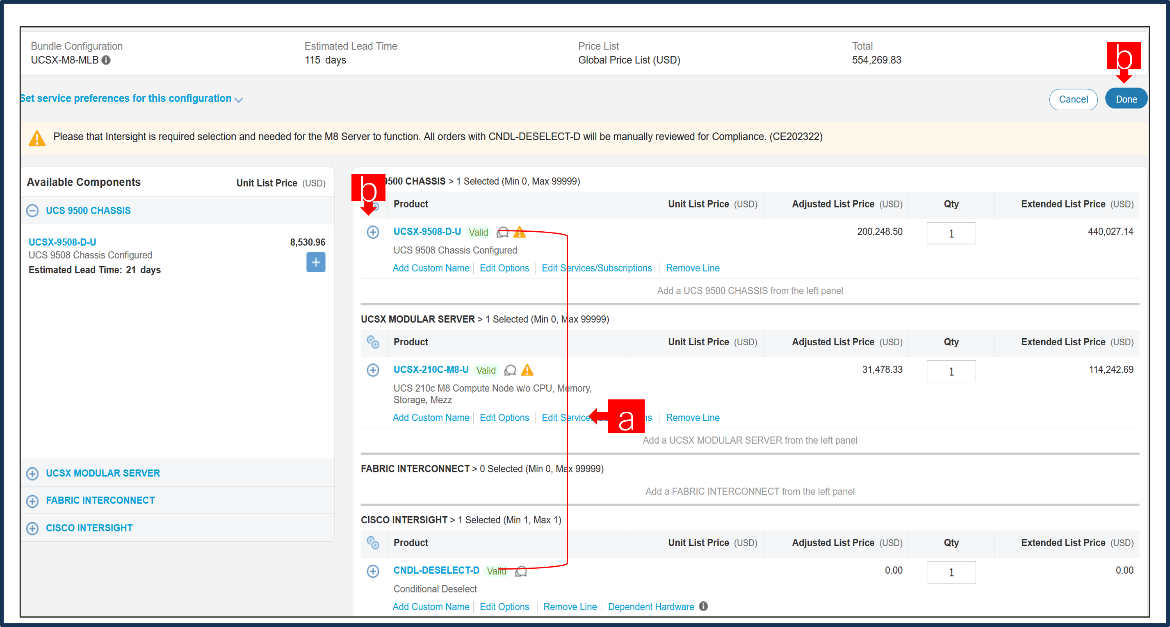The width and height of the screenshot is (1170, 627).
Task: Click Edit Options for CNDL-DESELECT-D
Action: (x=504, y=606)
